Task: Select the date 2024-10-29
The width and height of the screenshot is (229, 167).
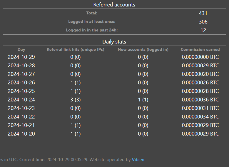Action: coord(21,57)
